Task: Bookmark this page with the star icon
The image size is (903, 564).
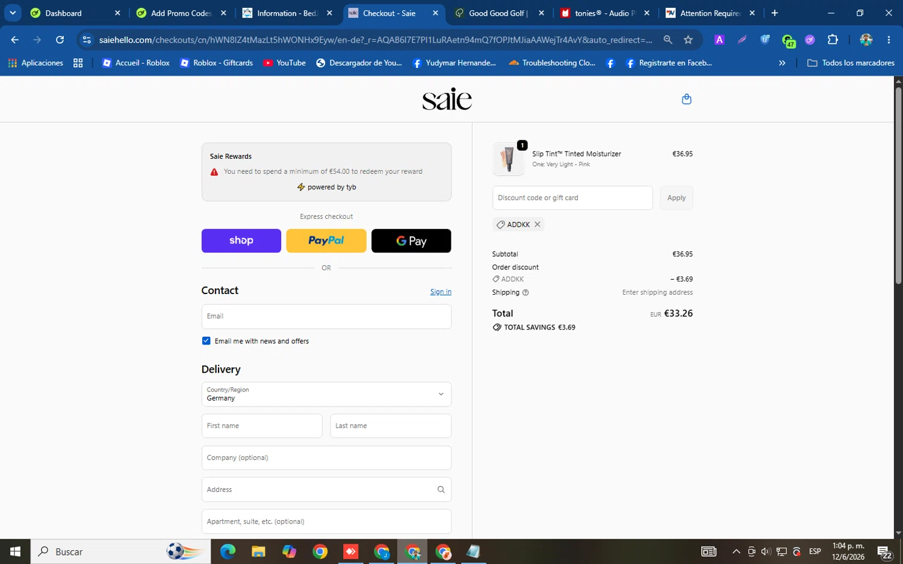Action: 688,40
